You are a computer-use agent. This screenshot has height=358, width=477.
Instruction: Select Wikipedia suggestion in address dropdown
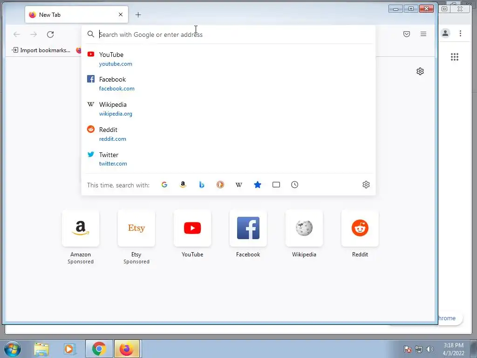tap(228, 109)
